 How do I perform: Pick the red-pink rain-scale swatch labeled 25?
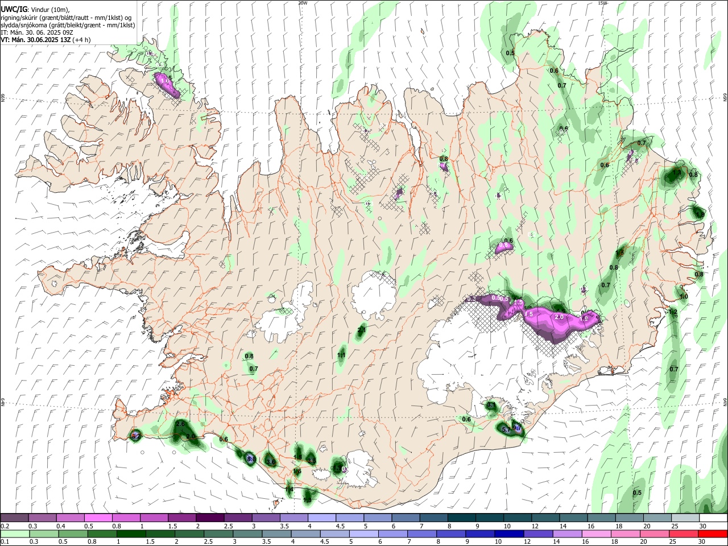point(683,533)
